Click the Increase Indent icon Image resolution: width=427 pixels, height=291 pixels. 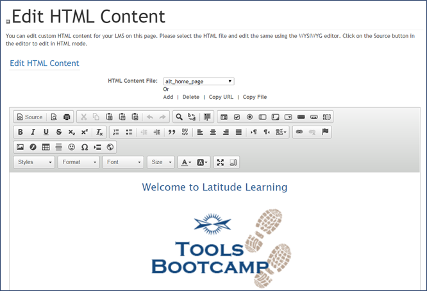(157, 132)
